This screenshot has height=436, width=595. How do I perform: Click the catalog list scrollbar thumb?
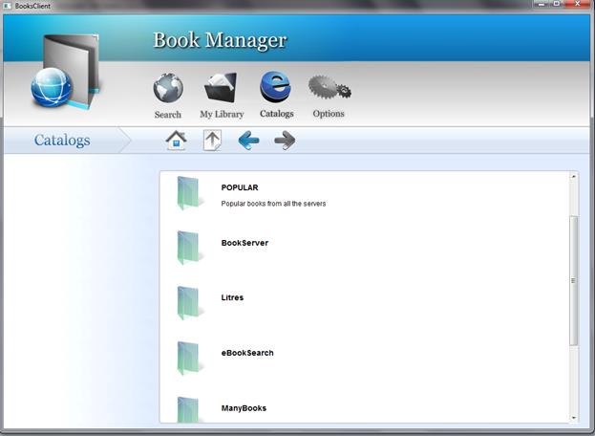(x=574, y=280)
